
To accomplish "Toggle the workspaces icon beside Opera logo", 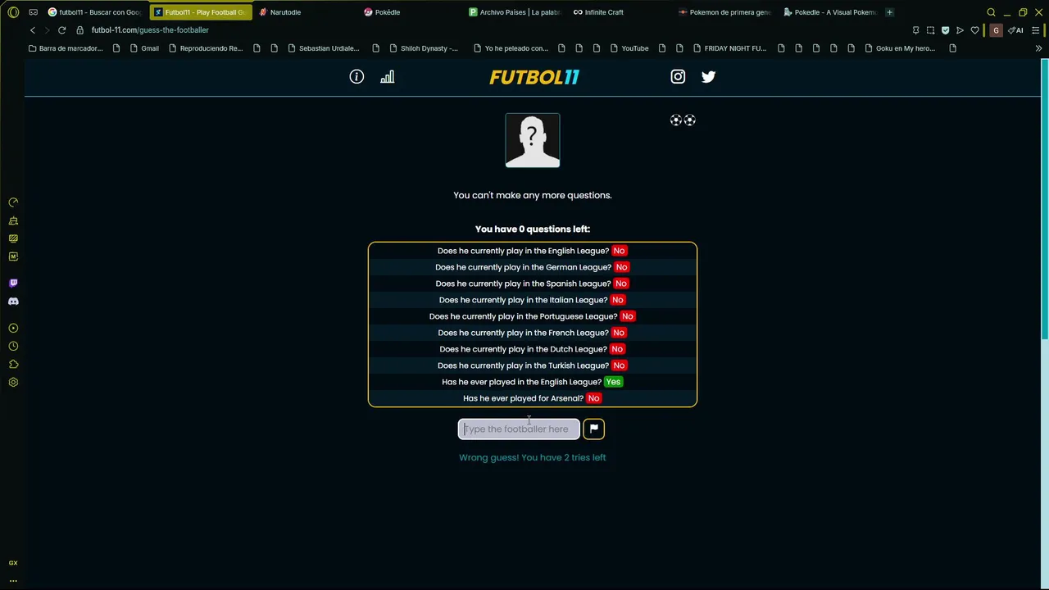I will tap(33, 12).
